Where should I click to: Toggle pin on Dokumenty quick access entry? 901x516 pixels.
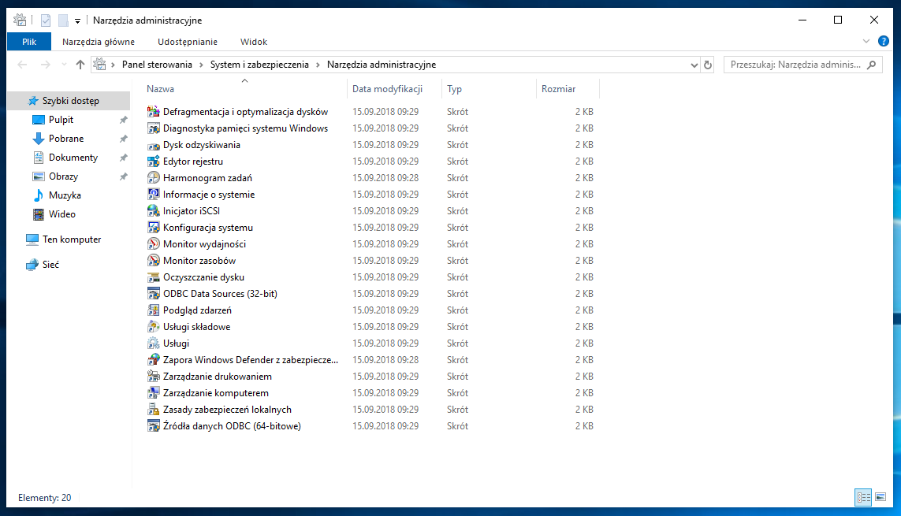(x=123, y=158)
